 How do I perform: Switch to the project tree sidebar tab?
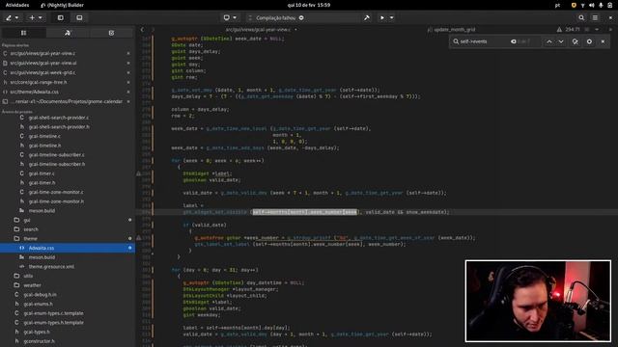[23, 33]
